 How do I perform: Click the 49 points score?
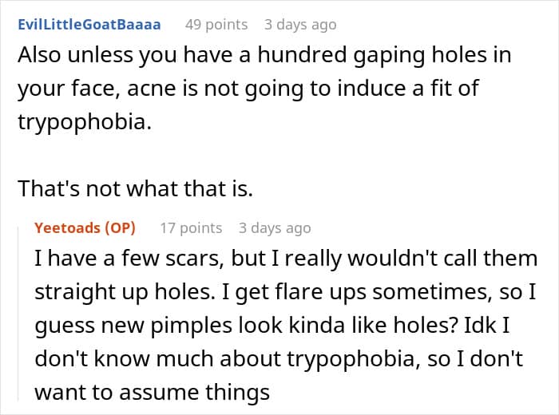216,25
